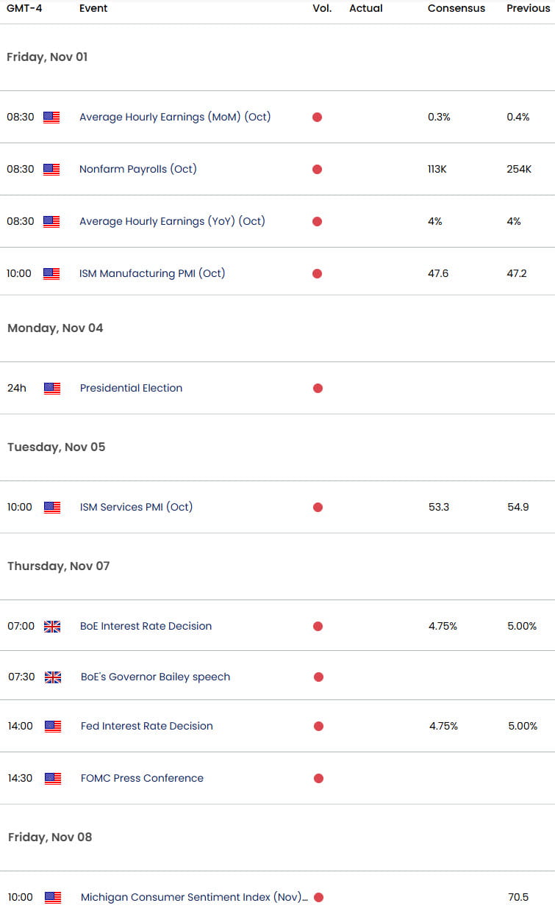The width and height of the screenshot is (555, 911).
Task: Click the US flag beside Presidential Election
Action: pos(52,388)
